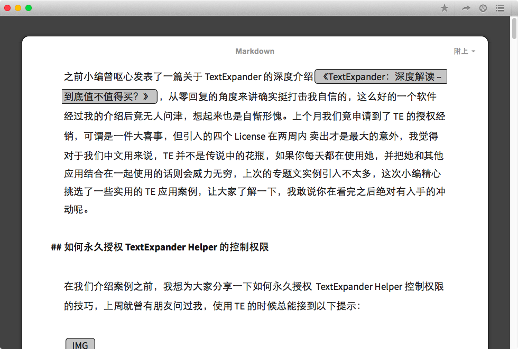518x349 pixels.
Task: Click the 到底值不值得买？》 link token
Action: click(x=110, y=96)
